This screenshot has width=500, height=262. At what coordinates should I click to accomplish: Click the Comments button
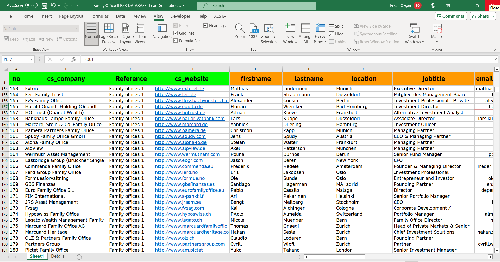[x=451, y=16]
